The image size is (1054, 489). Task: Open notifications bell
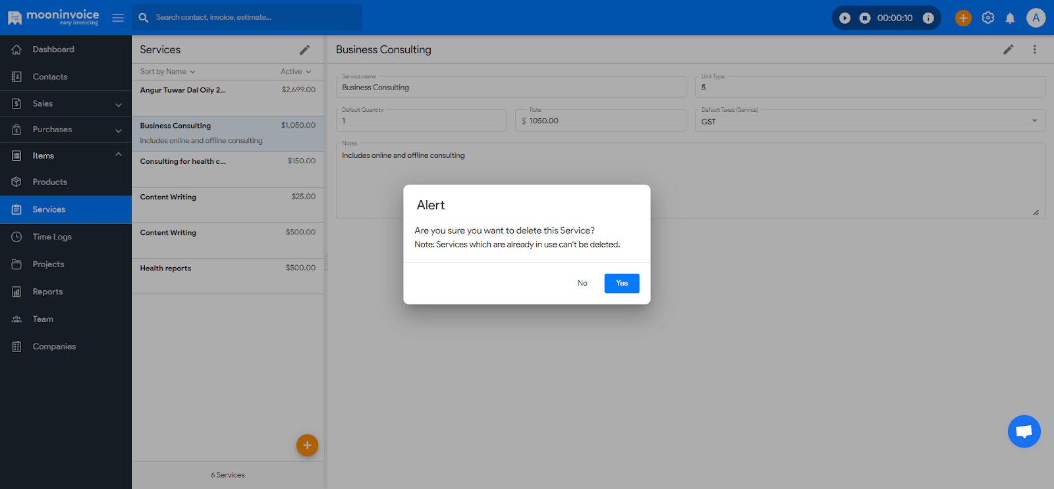1010,18
